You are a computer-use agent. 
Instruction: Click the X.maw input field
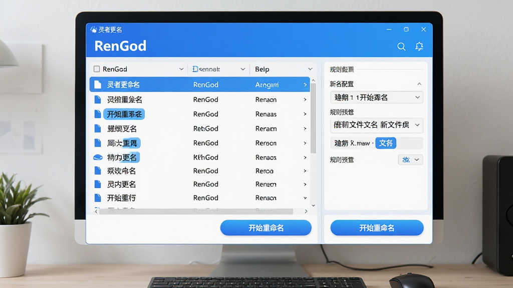click(377, 143)
